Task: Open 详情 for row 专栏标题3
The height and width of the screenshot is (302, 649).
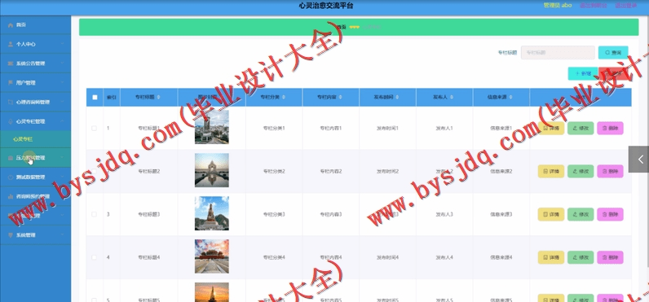Action: click(x=551, y=214)
